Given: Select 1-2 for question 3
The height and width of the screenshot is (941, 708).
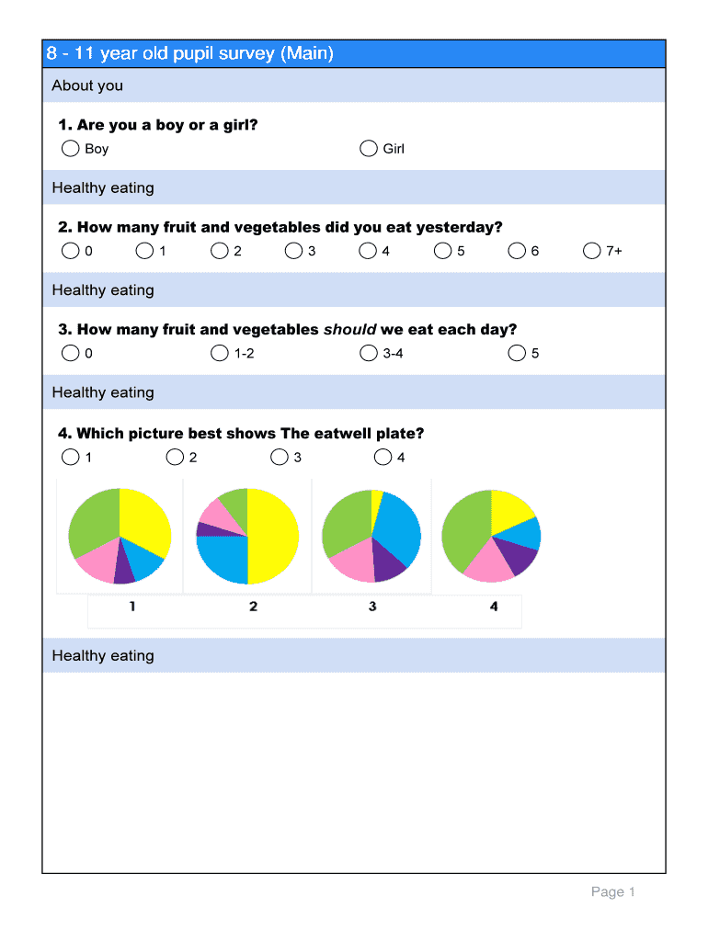Looking at the screenshot, I should click(219, 353).
